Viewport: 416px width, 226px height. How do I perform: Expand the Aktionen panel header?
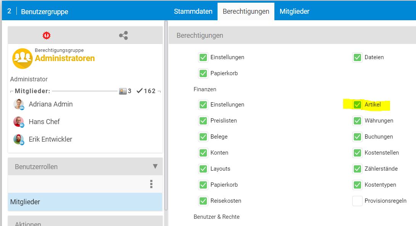(85, 222)
